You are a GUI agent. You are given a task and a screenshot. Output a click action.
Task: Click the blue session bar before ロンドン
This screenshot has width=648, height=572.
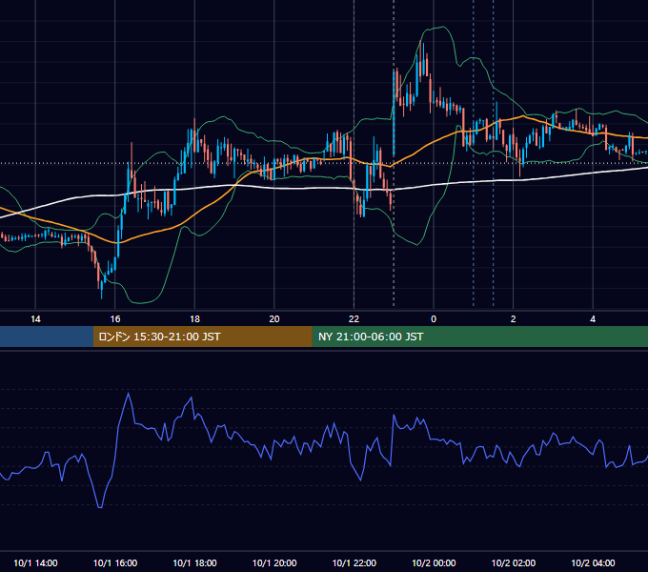pos(47,337)
